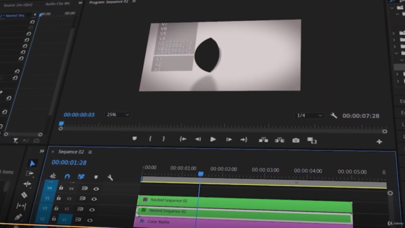Select the Program: Sequence 02 tab

[108, 2]
